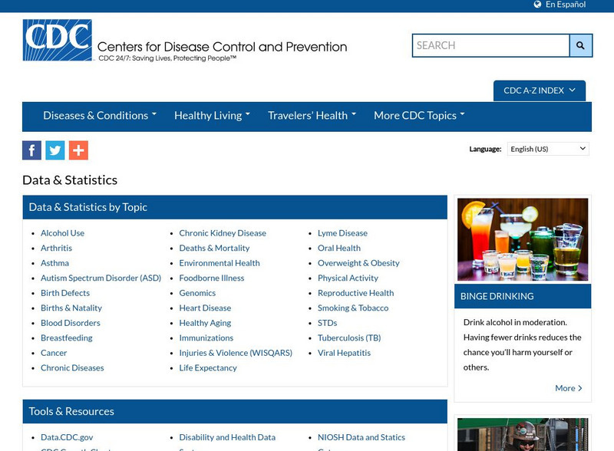Expand the More CDC Topics menu

[418, 115]
